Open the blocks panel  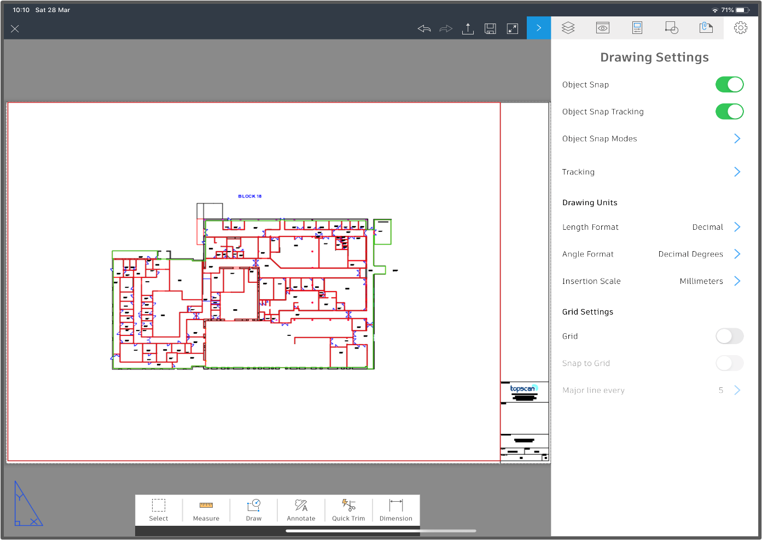point(671,27)
